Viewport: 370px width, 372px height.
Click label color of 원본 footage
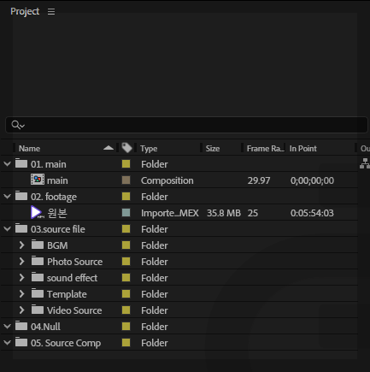pos(126,213)
